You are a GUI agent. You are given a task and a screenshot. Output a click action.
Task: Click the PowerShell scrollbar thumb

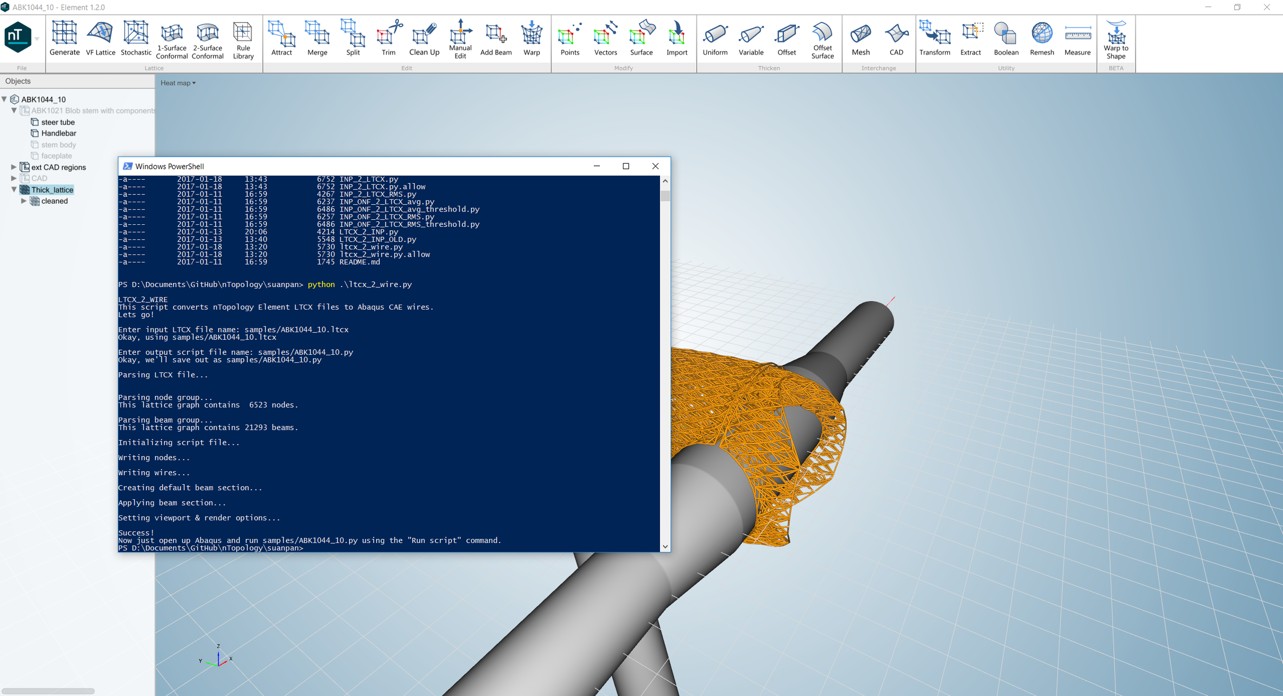(665, 196)
